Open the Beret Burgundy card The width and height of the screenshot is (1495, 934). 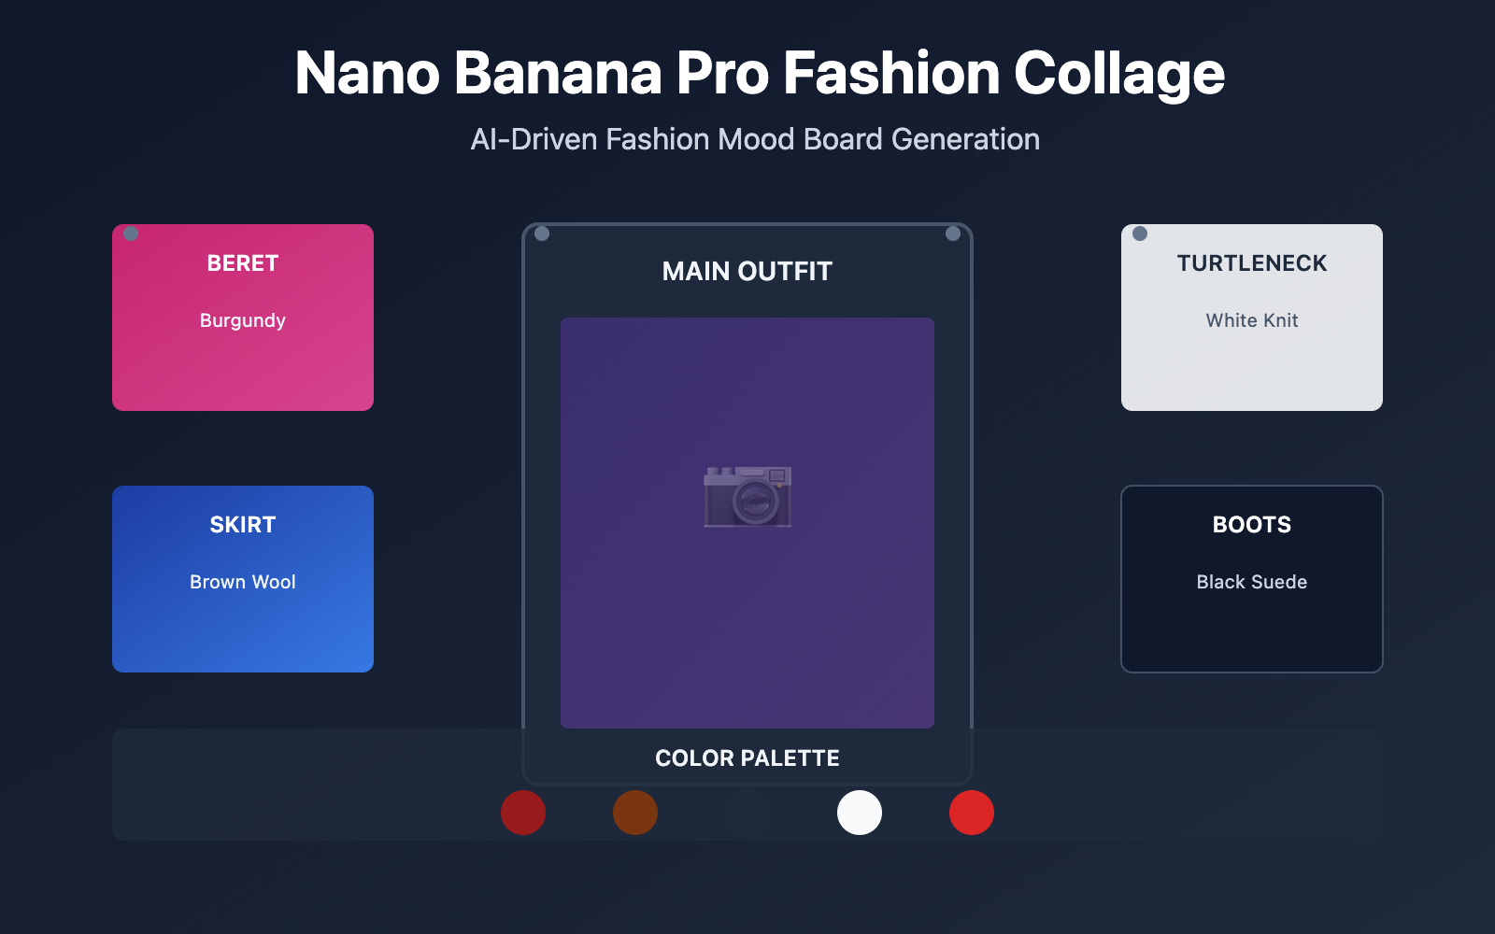242,317
